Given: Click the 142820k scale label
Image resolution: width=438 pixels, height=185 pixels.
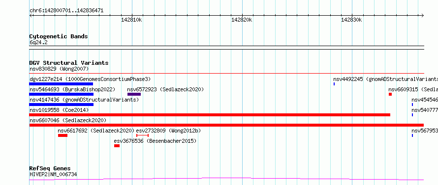Looking at the screenshot, I should tap(242, 20).
